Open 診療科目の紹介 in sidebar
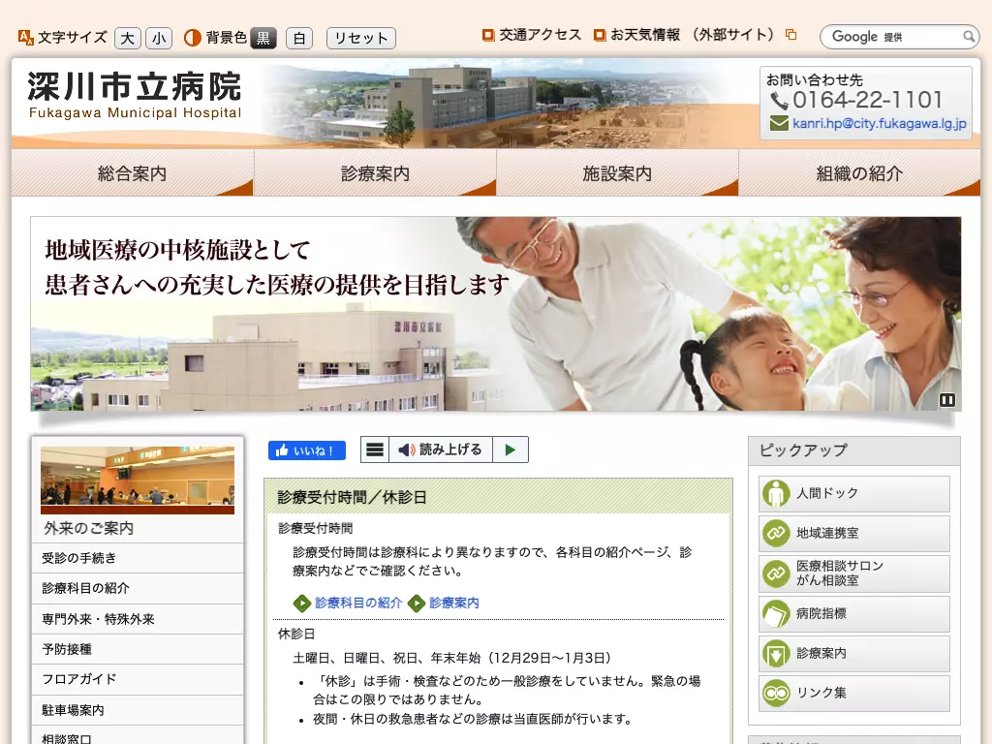 [138, 588]
